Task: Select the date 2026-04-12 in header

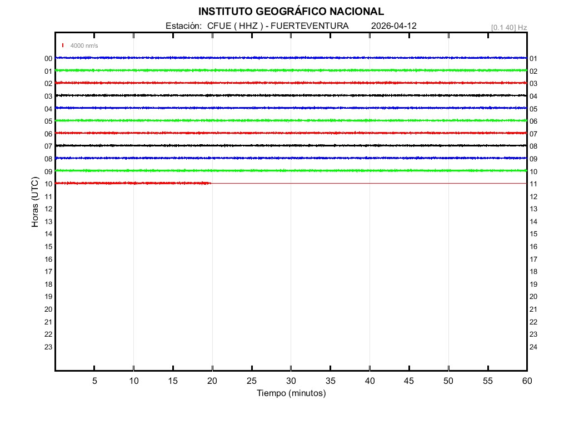Action: pos(393,26)
